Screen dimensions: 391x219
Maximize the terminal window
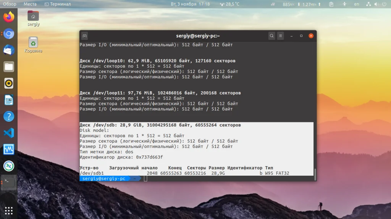point(301,36)
